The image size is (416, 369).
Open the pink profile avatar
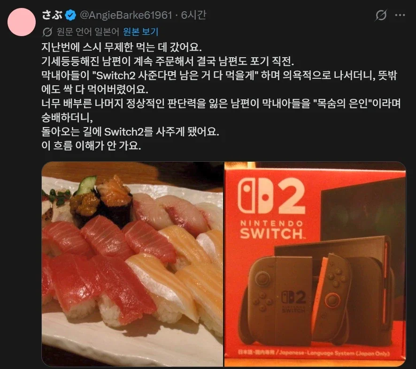point(22,22)
